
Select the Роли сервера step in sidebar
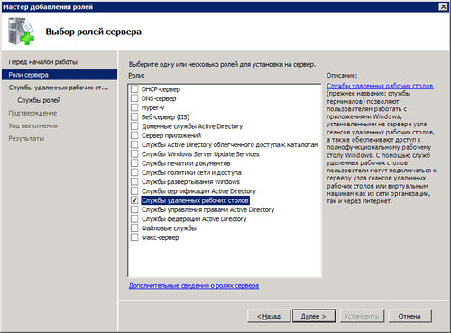pyautogui.click(x=60, y=75)
